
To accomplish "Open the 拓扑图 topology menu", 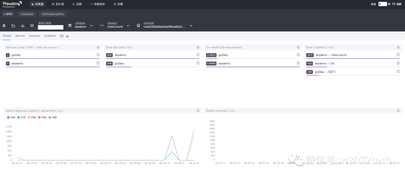I will 58,4.
